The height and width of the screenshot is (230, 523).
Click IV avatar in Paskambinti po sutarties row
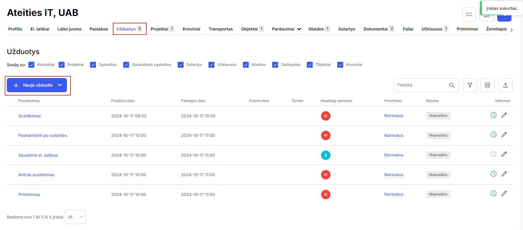(326, 135)
